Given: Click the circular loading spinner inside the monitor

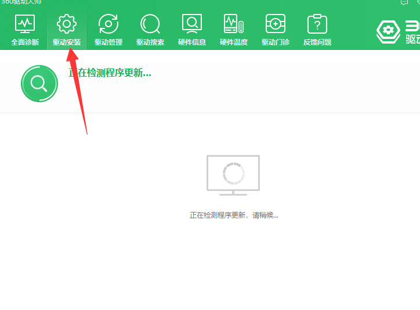Looking at the screenshot, I should coord(234,173).
